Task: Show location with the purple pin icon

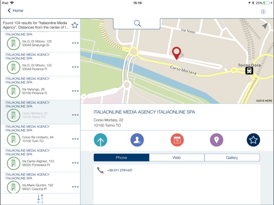Action: [x=216, y=140]
